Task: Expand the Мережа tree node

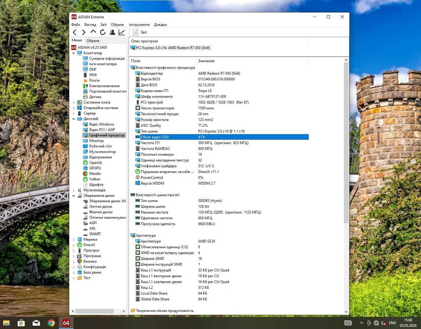Action: 74,239
